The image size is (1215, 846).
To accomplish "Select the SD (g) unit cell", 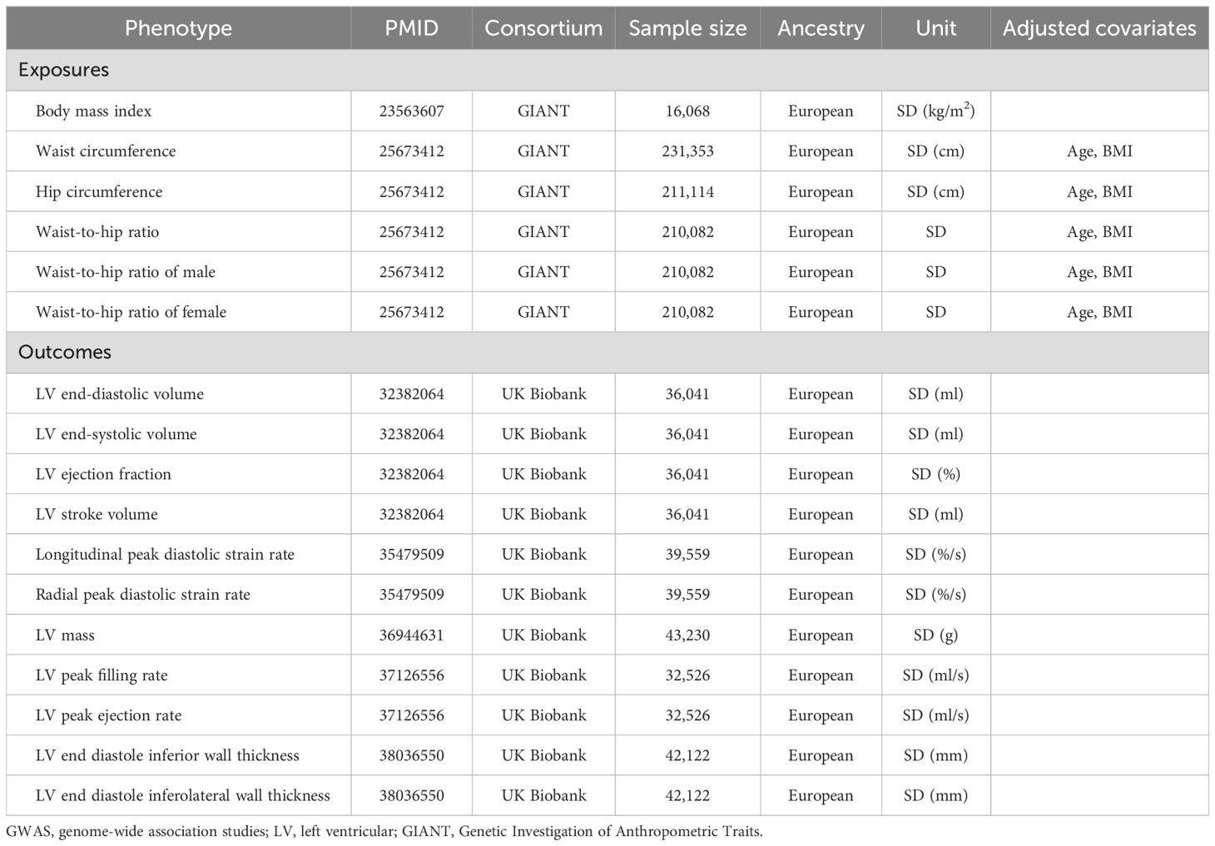I will 935,635.
